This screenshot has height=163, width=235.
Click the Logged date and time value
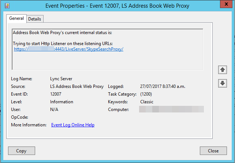163,86
